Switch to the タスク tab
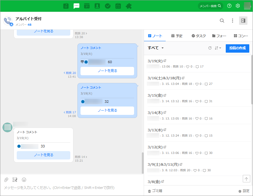Image resolution: width=253 pixels, height=196 pixels. [198, 36]
